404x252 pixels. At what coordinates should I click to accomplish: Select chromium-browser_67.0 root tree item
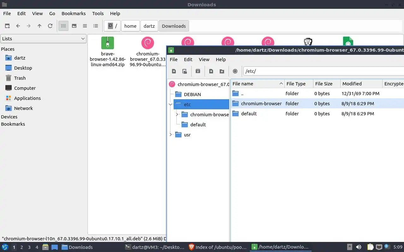pyautogui.click(x=199, y=84)
